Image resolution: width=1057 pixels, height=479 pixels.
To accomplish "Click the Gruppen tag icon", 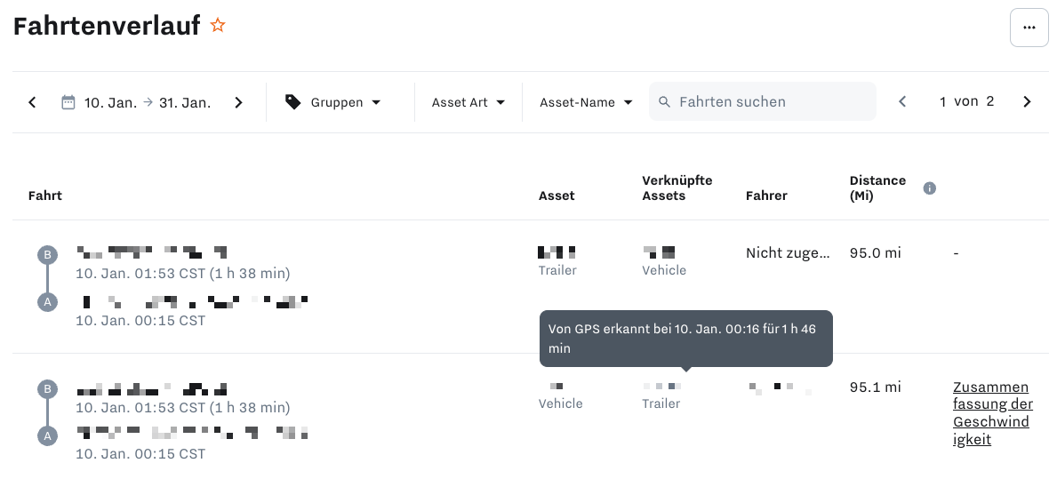I will (292, 101).
